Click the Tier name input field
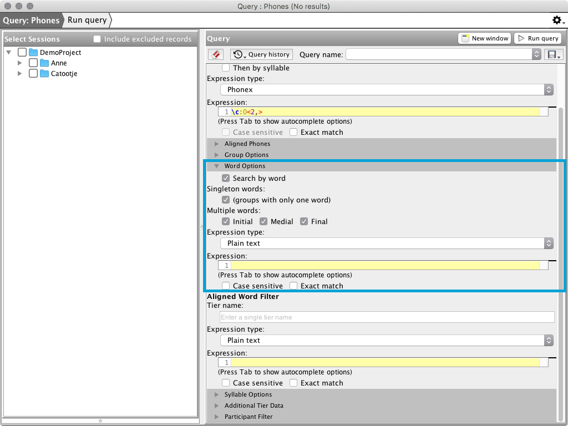This screenshot has width=568, height=426. (387, 317)
